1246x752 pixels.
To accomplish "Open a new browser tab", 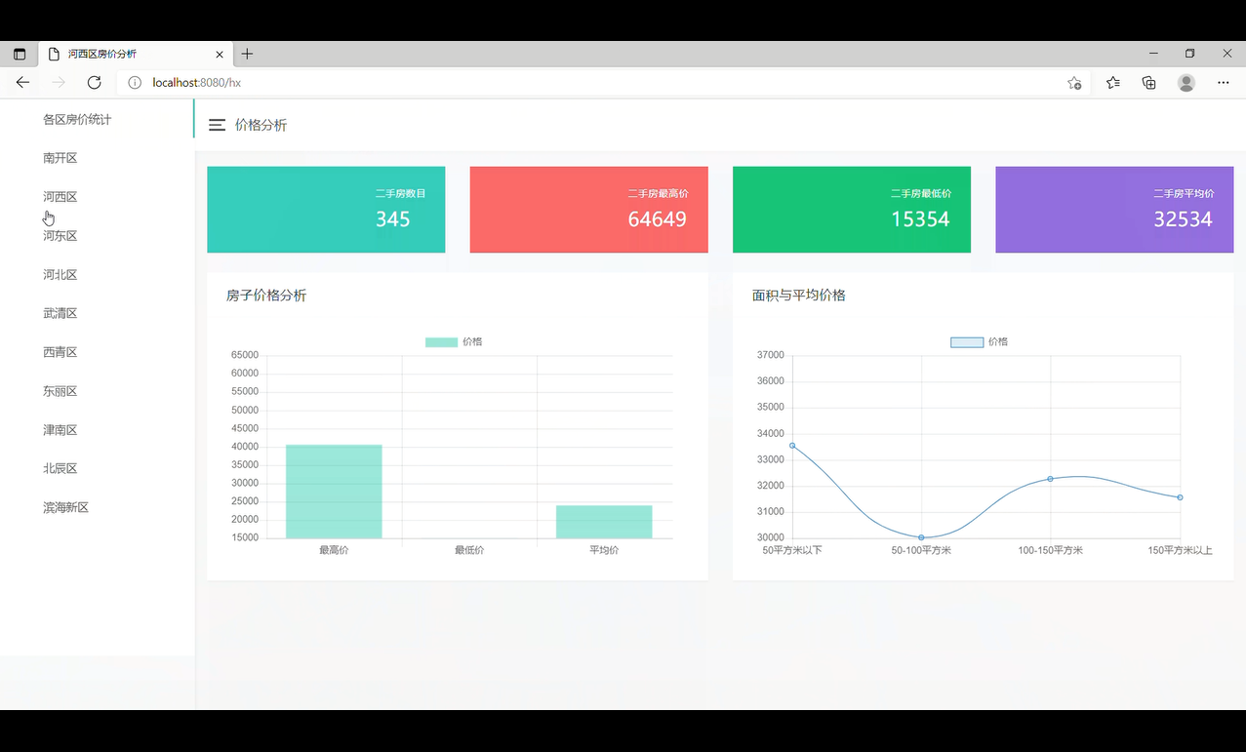I will [x=247, y=55].
